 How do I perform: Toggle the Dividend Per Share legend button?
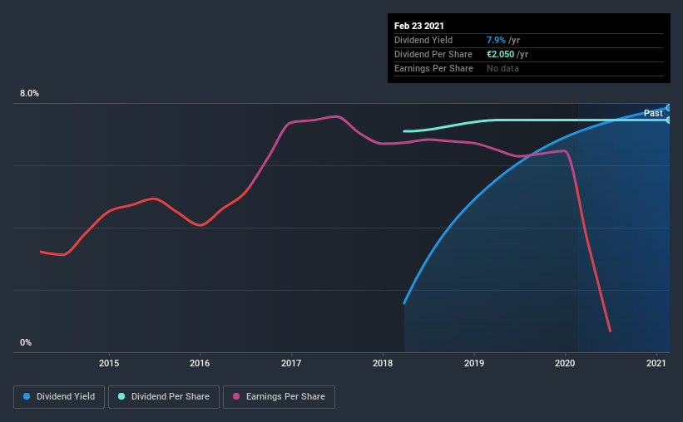pos(164,397)
